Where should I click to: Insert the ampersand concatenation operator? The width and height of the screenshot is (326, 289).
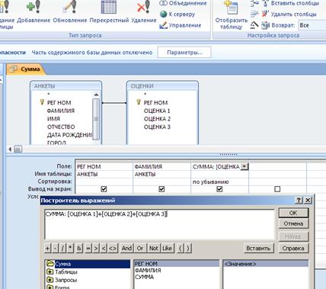pos(79,248)
